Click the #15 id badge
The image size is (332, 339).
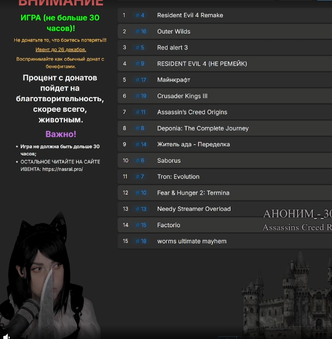(141, 225)
